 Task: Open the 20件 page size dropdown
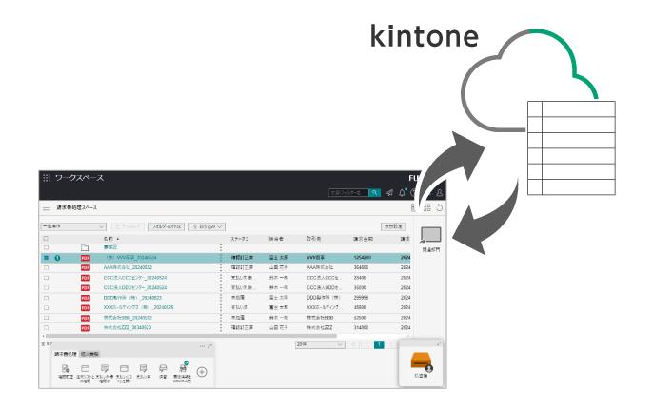(320, 344)
